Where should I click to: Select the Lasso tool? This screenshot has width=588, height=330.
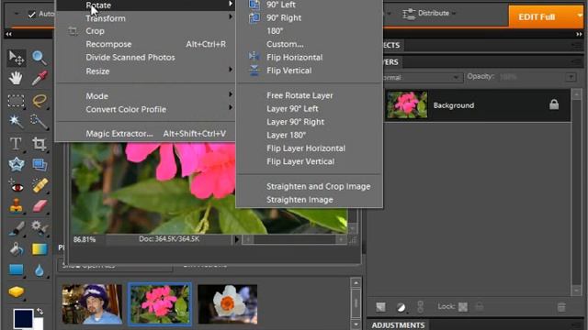39,101
